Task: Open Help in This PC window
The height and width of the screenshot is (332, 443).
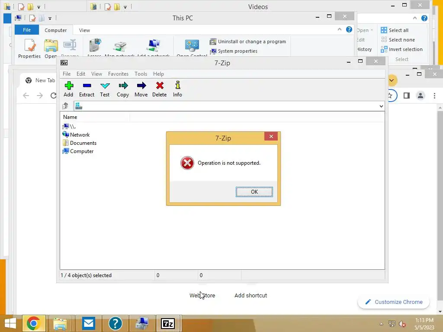Action: [x=349, y=29]
